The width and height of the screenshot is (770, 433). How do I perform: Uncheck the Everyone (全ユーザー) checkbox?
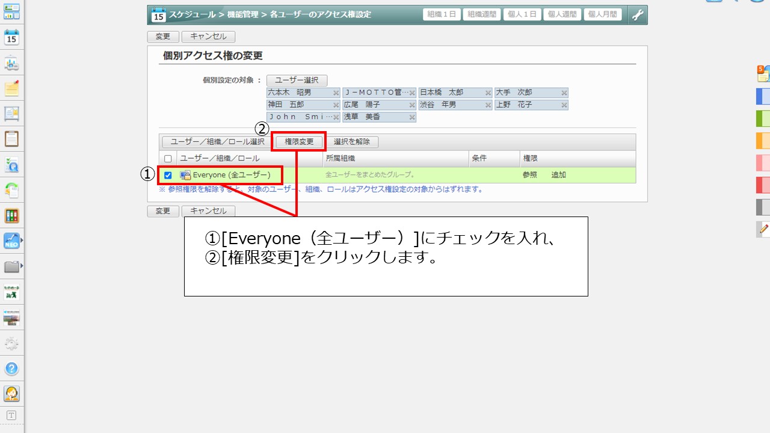click(168, 176)
